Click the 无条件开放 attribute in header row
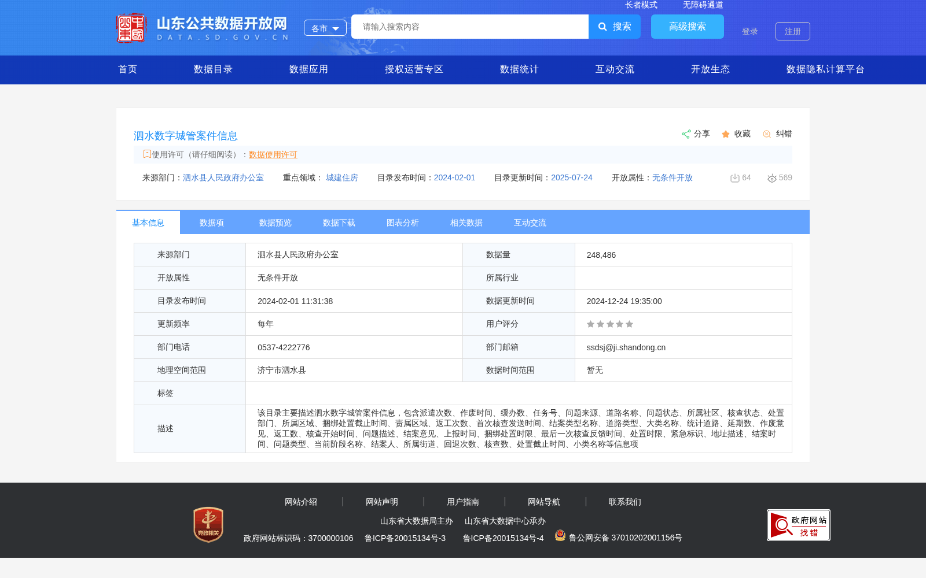 click(673, 177)
